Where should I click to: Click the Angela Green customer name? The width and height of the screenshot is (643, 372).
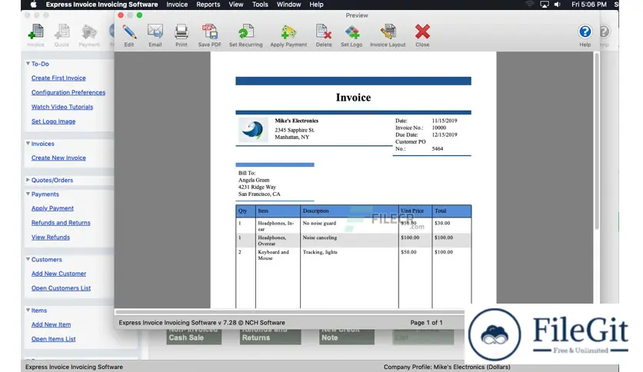254,180
